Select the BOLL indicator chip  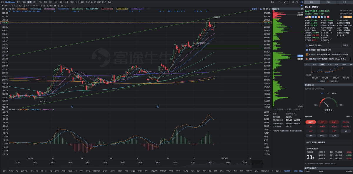322,136
